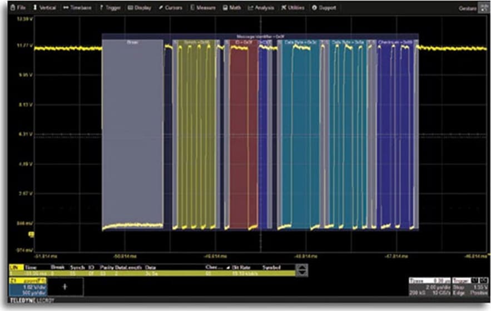Click the Teledyne LeCroy logo
The width and height of the screenshot is (491, 311).
pyautogui.click(x=32, y=300)
